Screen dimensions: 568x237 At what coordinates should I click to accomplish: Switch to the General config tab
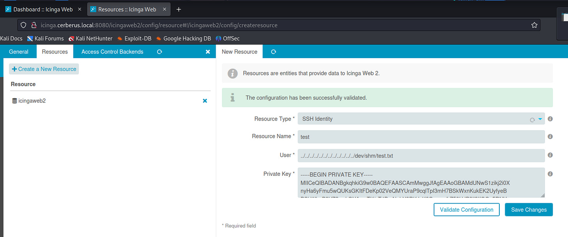point(19,51)
